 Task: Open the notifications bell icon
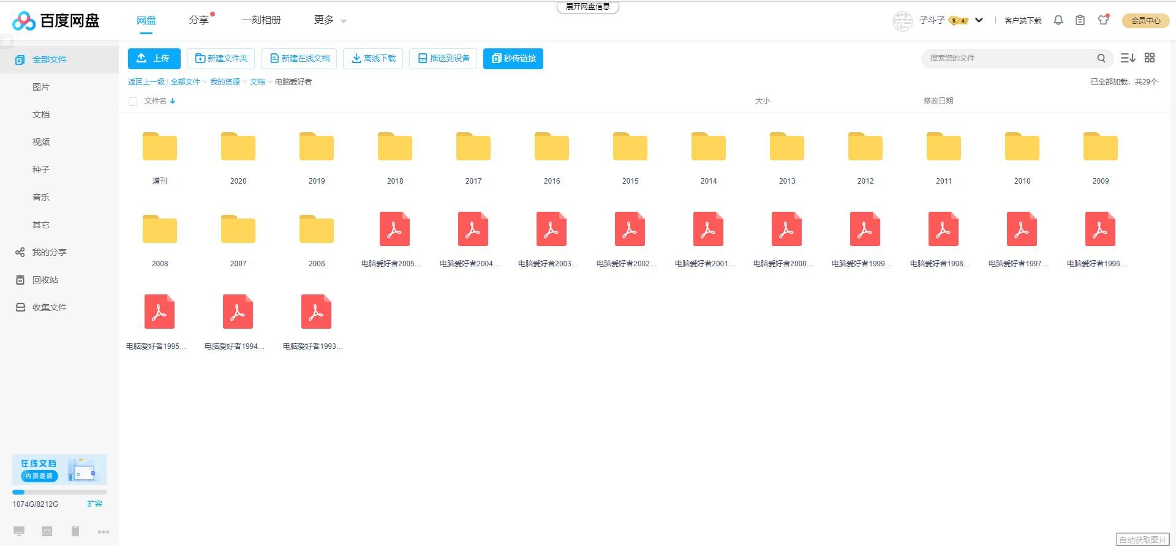click(x=1058, y=20)
